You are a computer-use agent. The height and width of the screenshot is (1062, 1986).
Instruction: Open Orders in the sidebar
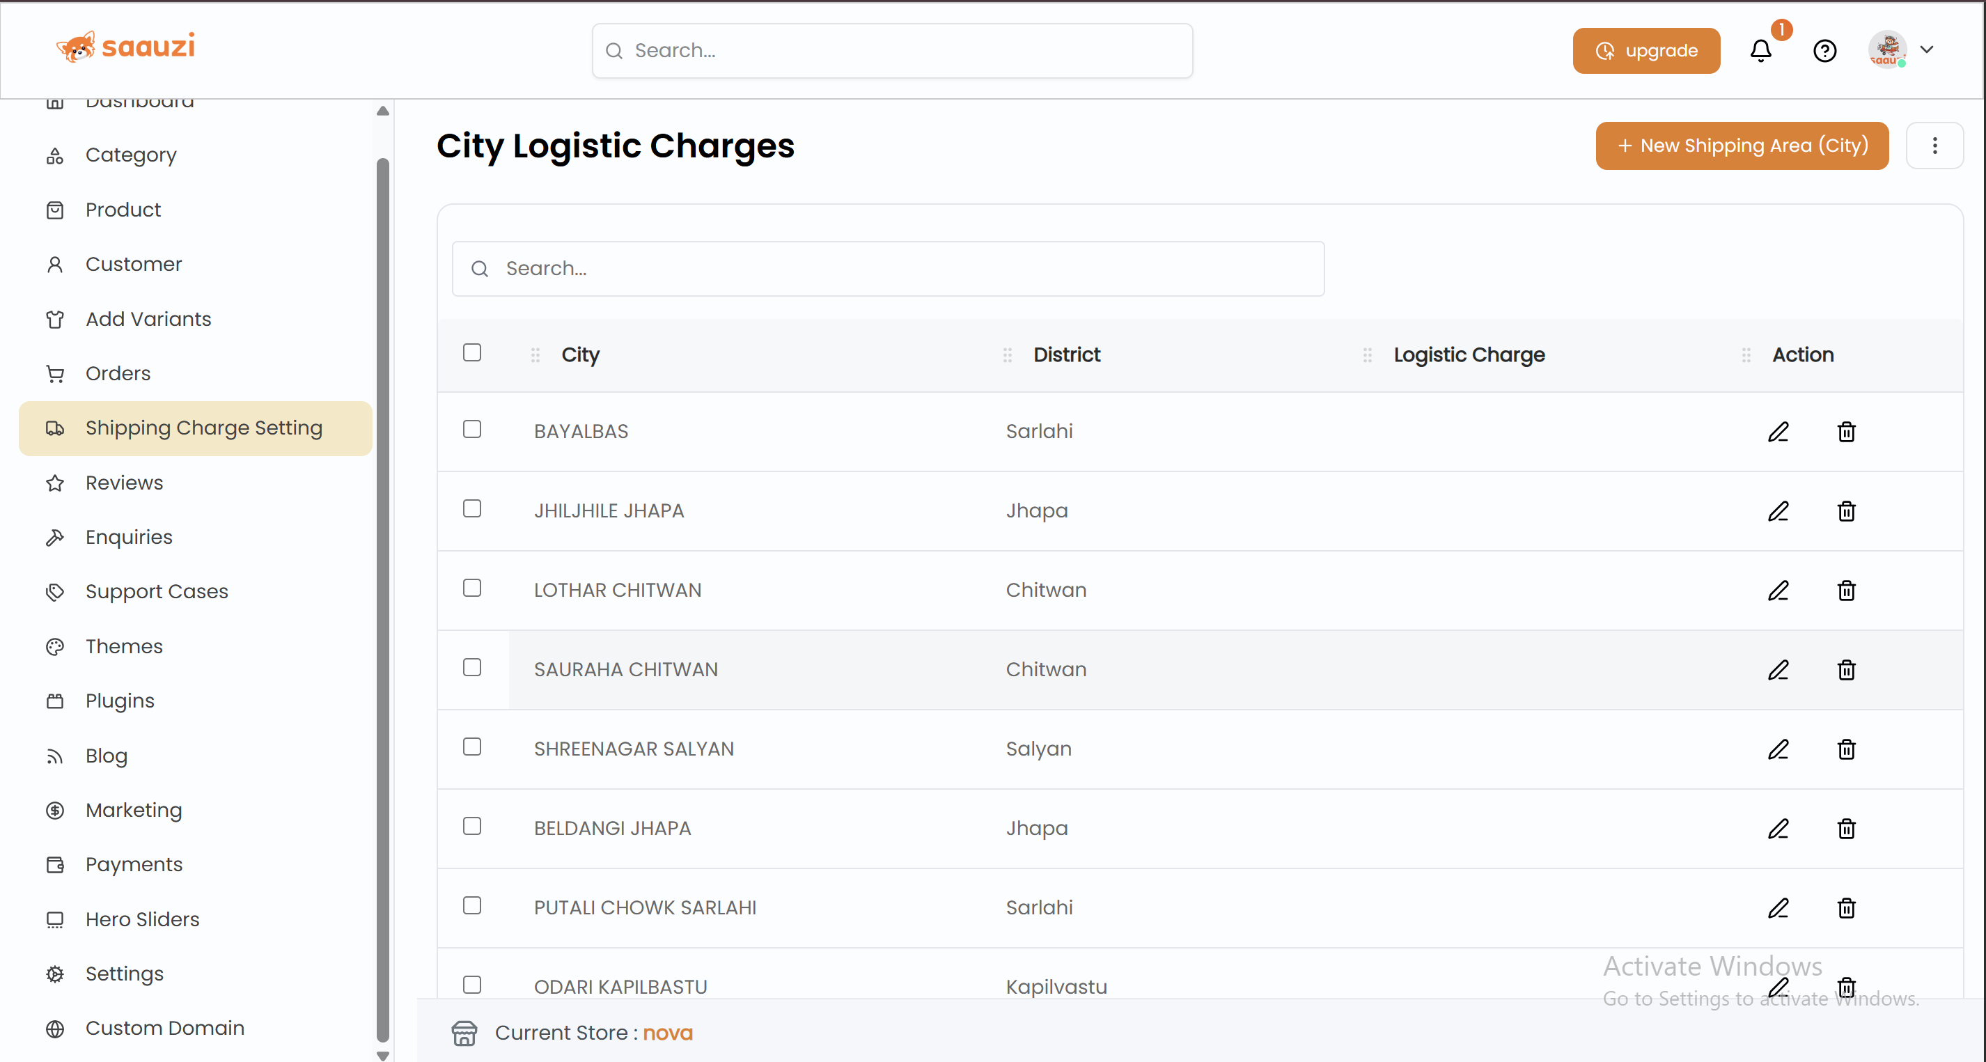[118, 373]
